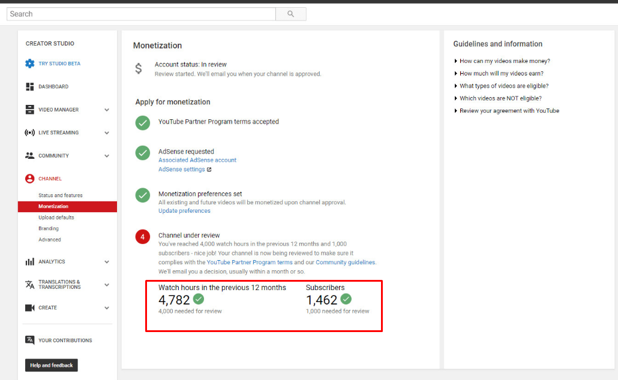This screenshot has width=618, height=380.
Task: Click the Community people icon
Action: pos(30,156)
